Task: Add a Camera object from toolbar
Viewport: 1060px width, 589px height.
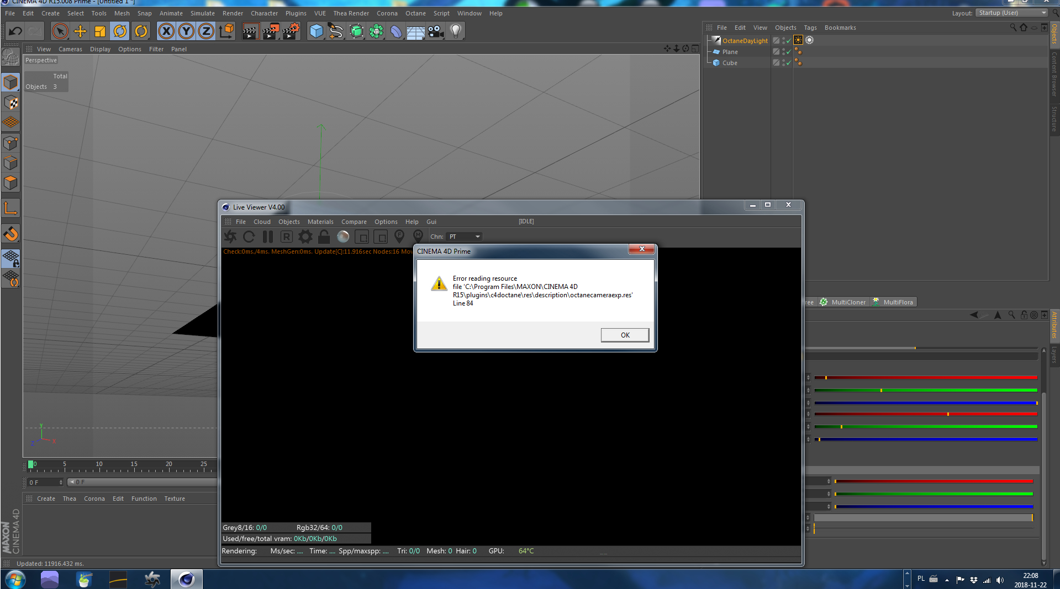Action: 436,31
